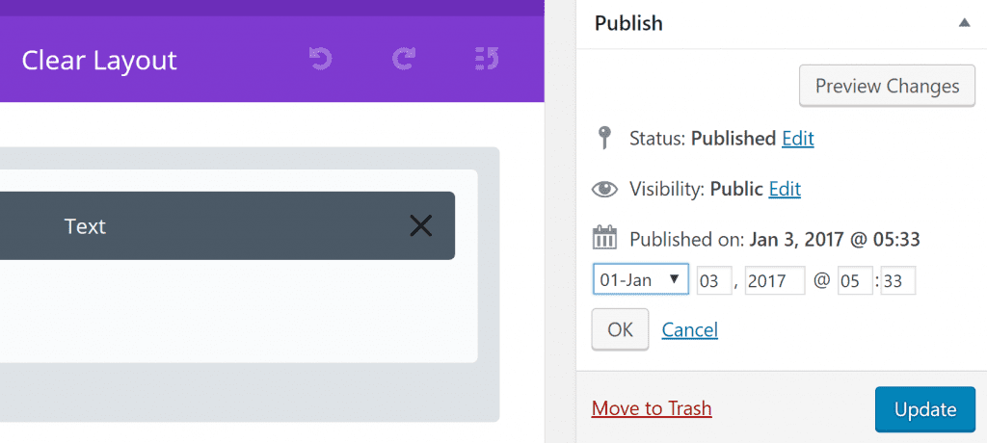The height and width of the screenshot is (443, 987).
Task: Click the status key pin icon
Action: click(x=604, y=138)
